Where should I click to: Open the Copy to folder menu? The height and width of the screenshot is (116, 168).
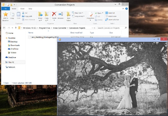46,16
